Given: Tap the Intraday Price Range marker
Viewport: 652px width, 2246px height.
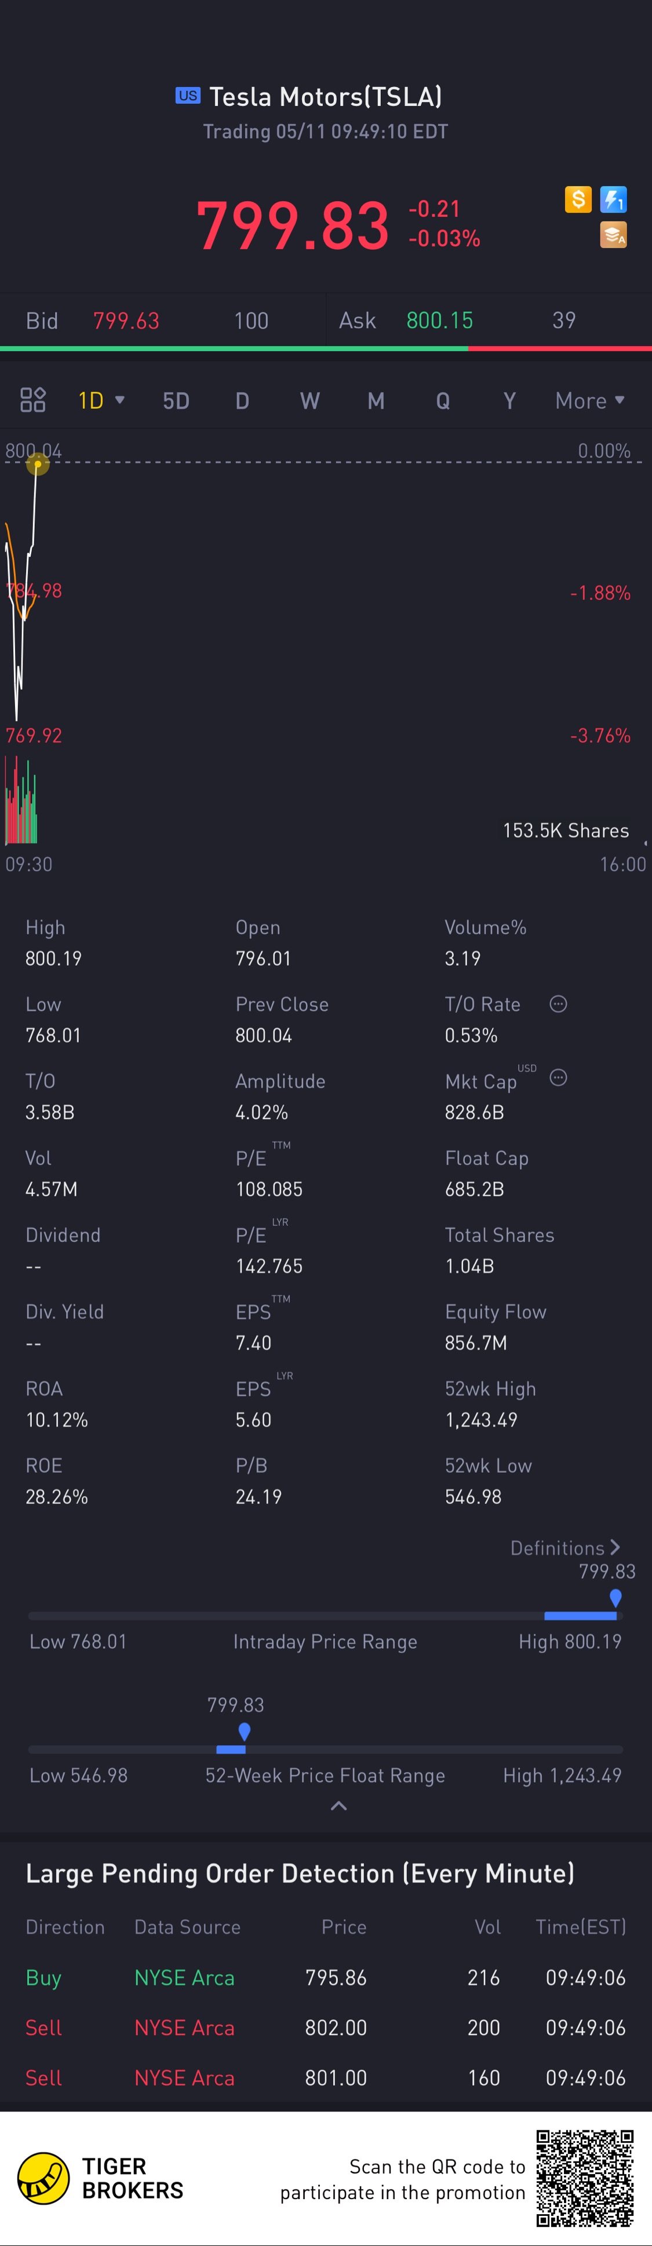Looking at the screenshot, I should [x=615, y=1597].
